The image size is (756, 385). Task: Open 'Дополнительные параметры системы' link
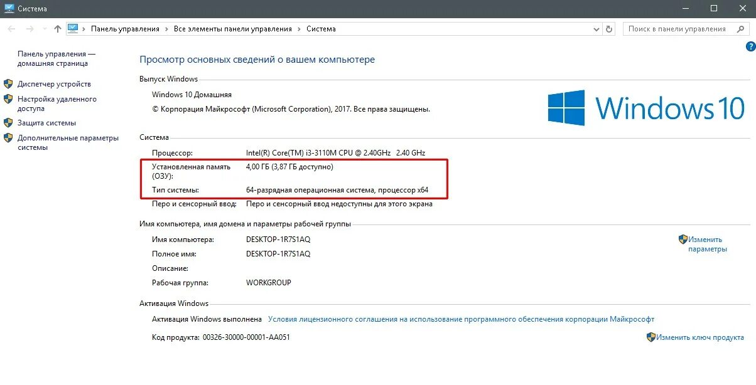(68, 142)
